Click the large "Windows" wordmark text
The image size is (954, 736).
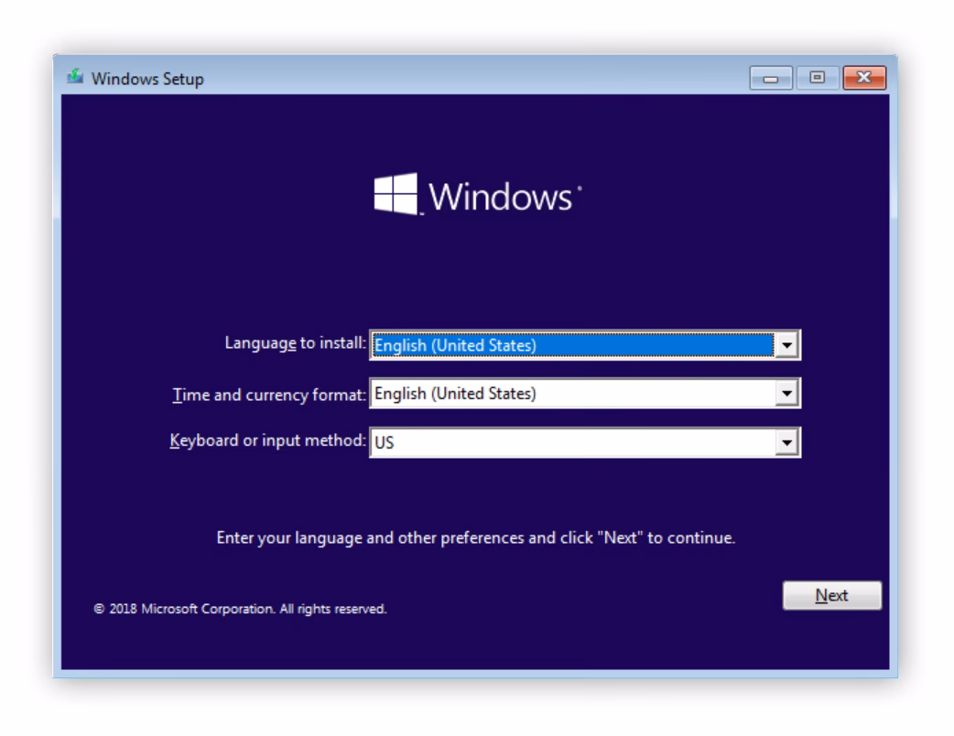point(500,196)
